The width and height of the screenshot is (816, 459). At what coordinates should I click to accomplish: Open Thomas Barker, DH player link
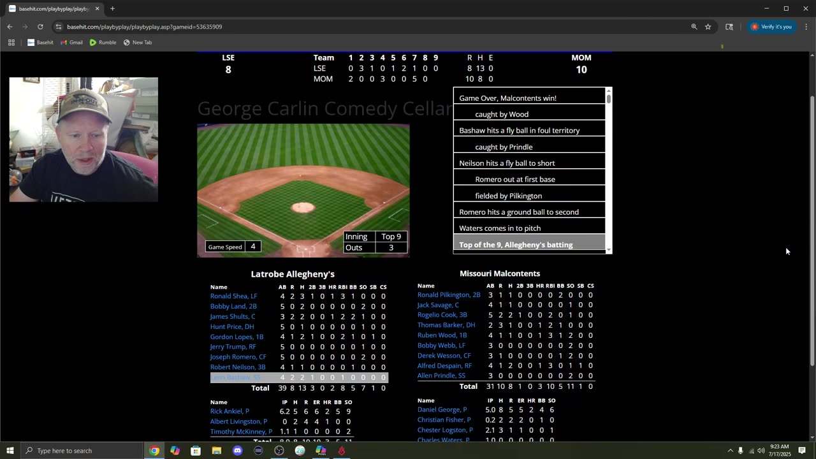(446, 325)
